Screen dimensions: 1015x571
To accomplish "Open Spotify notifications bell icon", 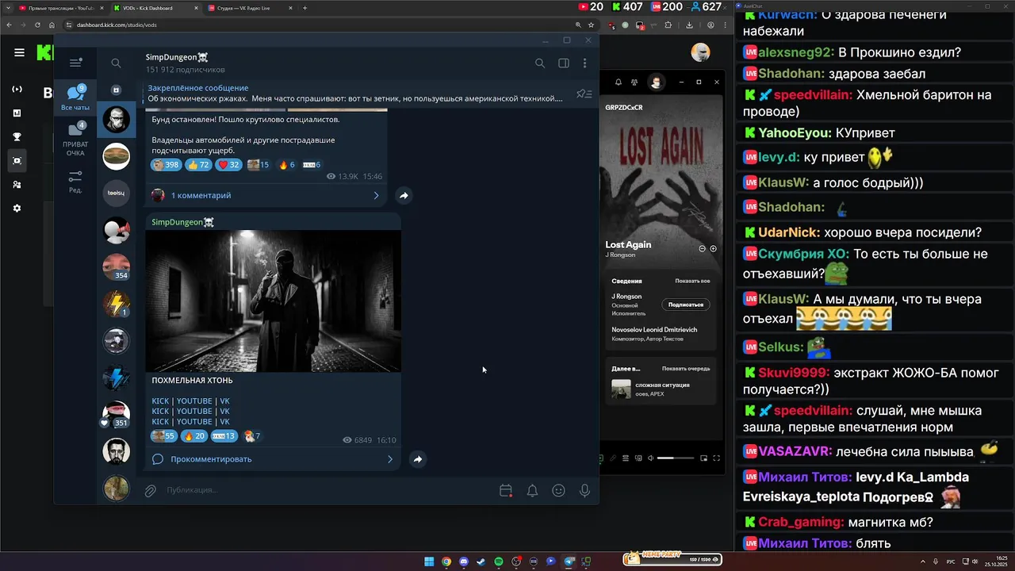I will click(617, 82).
